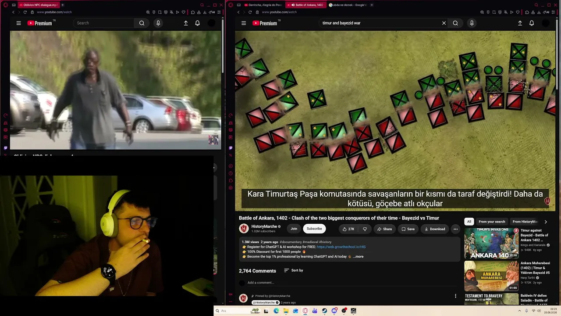The image size is (561, 316).
Task: Clear the 'timur and bayezid war' search text
Action: coord(444,23)
